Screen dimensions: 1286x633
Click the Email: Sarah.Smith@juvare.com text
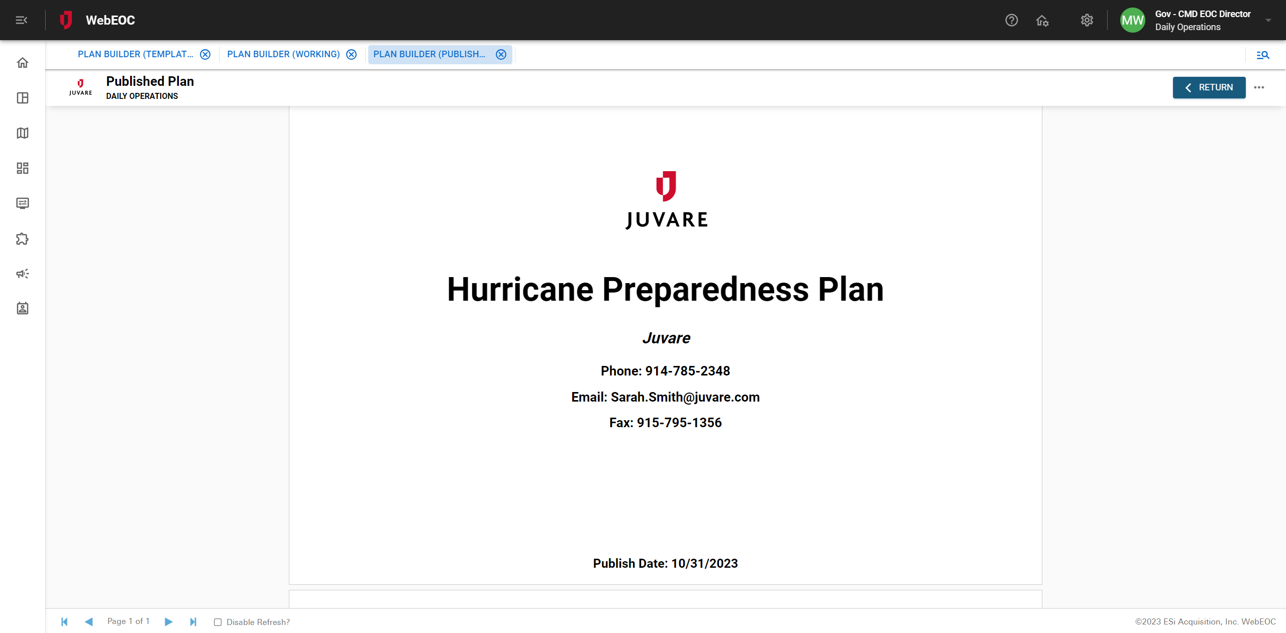pos(665,397)
